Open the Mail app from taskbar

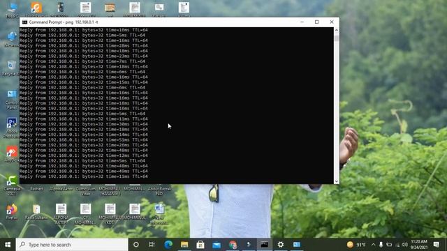(217, 245)
